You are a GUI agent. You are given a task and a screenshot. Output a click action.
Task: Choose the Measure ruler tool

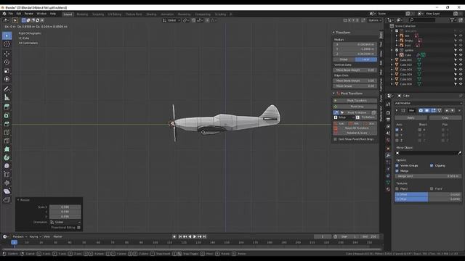point(7,97)
